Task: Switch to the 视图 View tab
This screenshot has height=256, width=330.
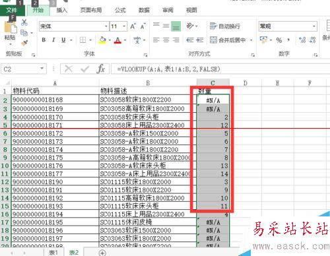Action: pyautogui.click(x=191, y=11)
